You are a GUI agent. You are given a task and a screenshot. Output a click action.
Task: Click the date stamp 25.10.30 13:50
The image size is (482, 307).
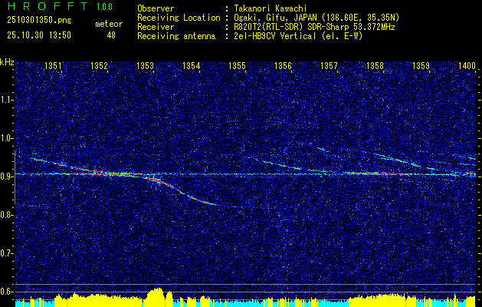(39, 35)
